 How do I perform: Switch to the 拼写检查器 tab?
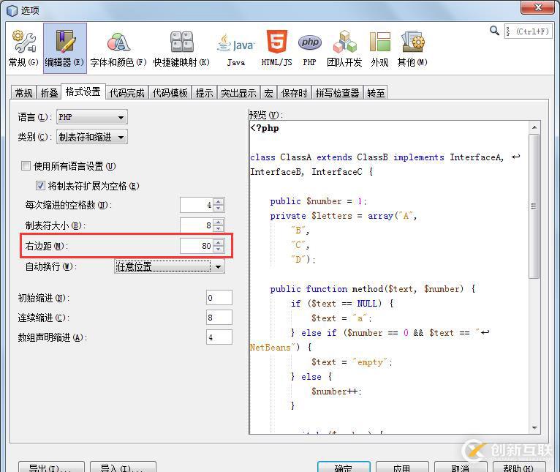337,94
